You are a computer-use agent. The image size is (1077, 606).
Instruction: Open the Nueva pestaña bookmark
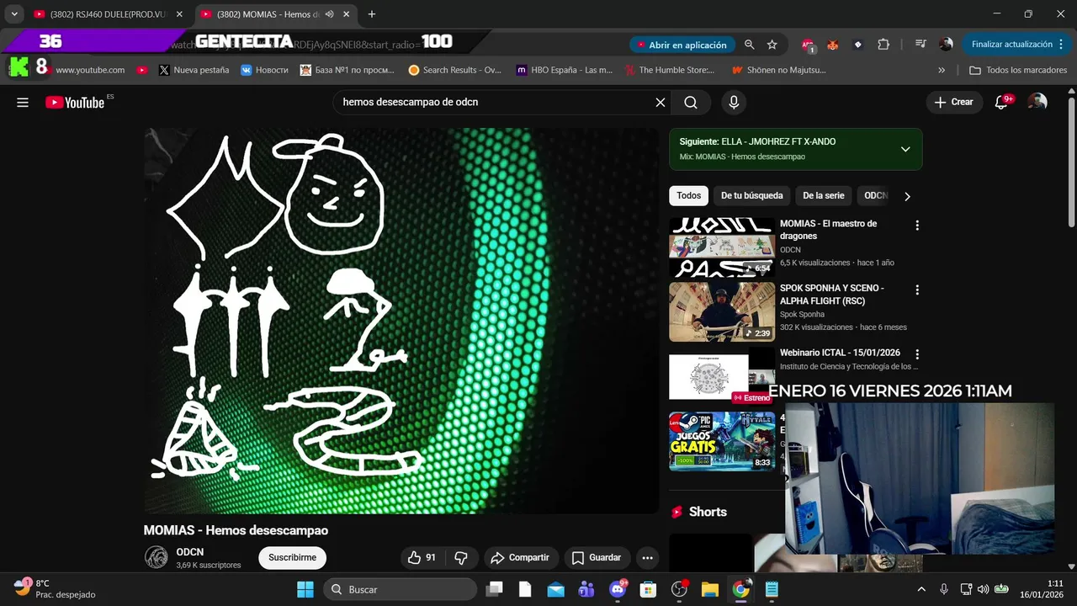[x=194, y=70]
